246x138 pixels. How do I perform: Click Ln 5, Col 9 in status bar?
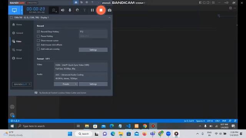(x=189, y=121)
